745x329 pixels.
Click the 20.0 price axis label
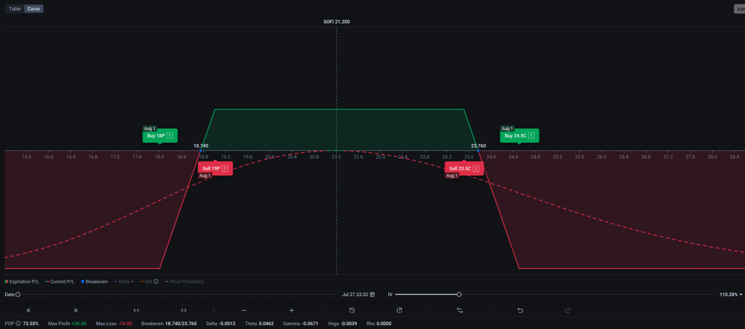pyautogui.click(x=270, y=157)
